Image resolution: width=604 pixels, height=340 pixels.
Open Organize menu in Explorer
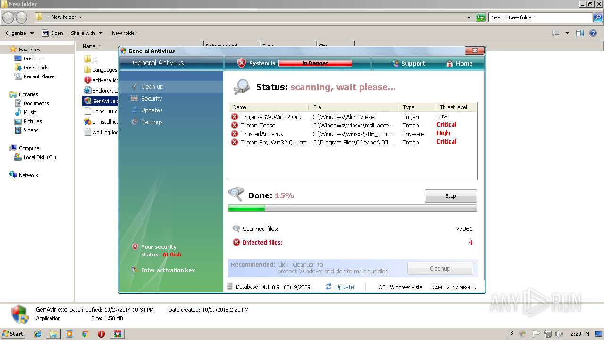click(19, 33)
